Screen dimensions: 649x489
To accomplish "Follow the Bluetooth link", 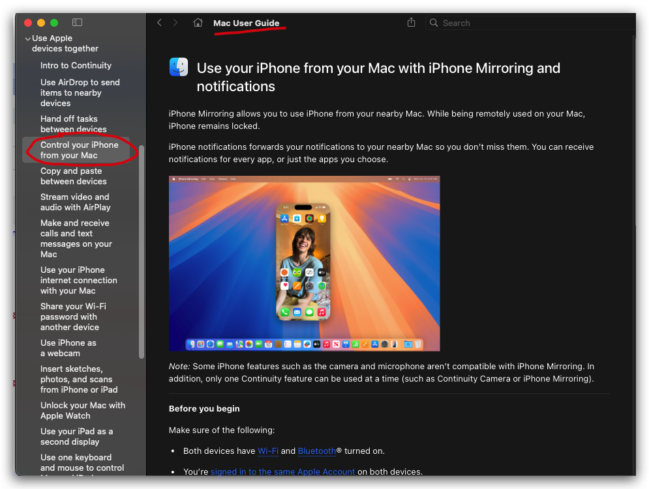I will tap(316, 451).
